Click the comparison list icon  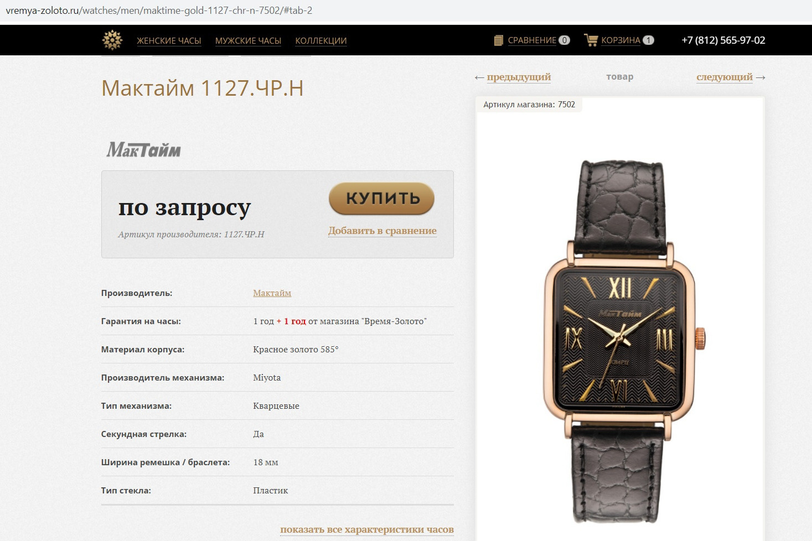click(499, 40)
